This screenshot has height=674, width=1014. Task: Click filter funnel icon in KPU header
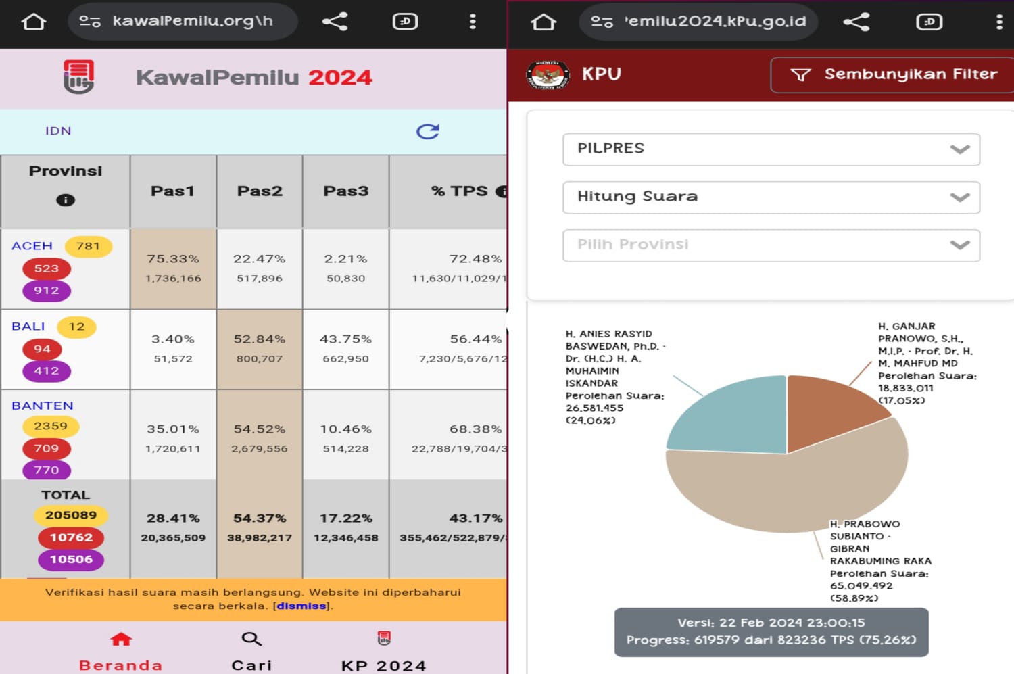pyautogui.click(x=801, y=74)
